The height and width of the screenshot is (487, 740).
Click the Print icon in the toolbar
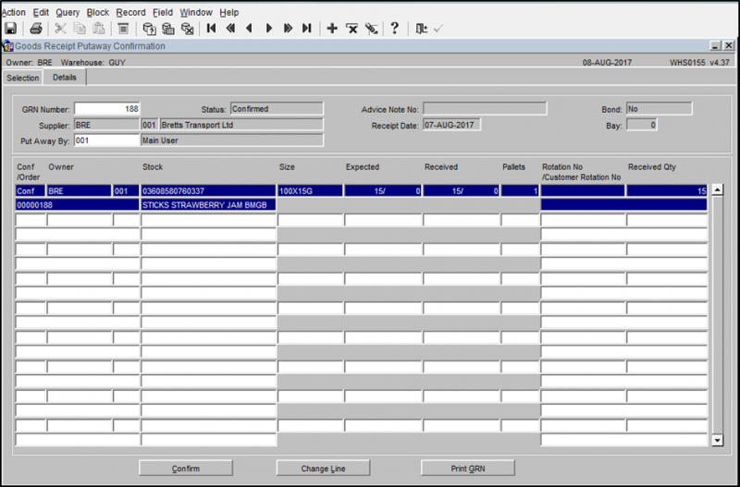tap(36, 29)
